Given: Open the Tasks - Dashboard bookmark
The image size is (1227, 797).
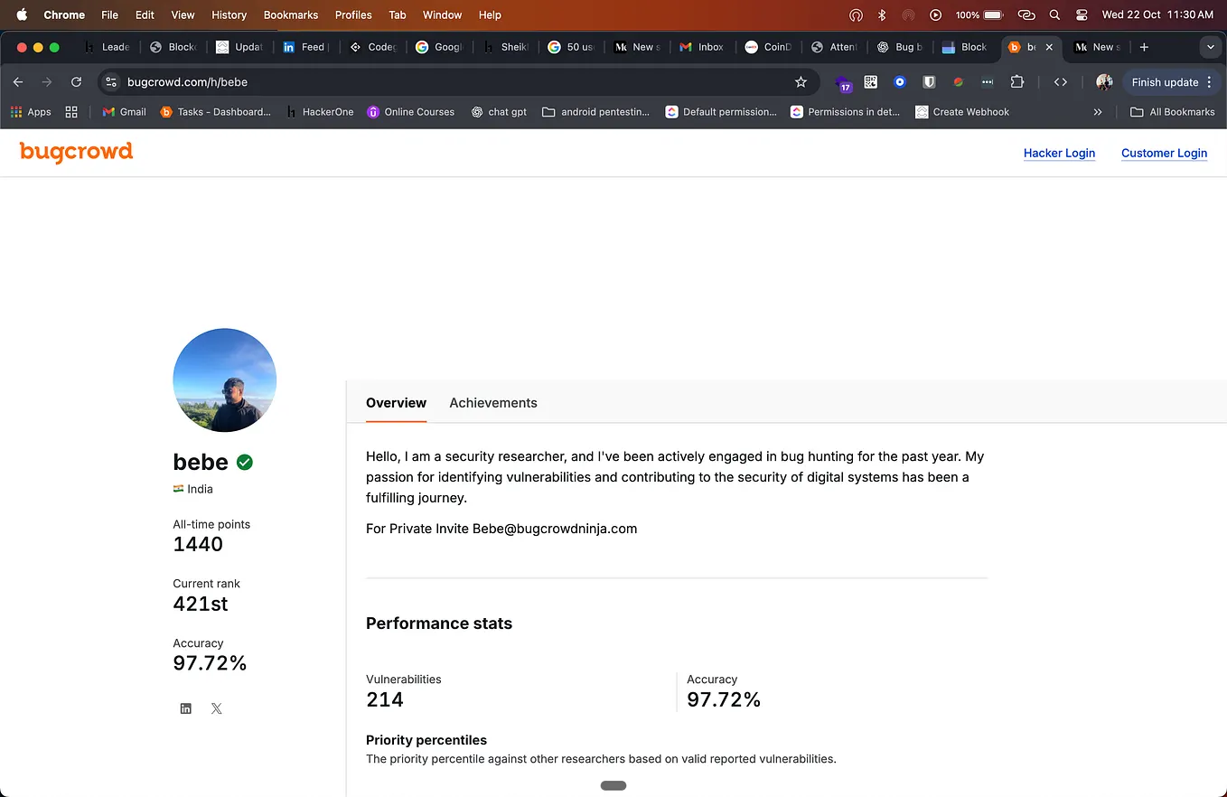Looking at the screenshot, I should pos(215,112).
